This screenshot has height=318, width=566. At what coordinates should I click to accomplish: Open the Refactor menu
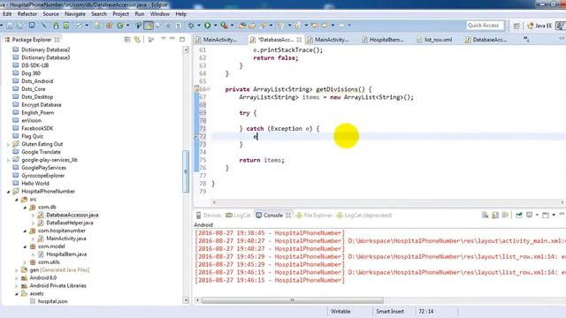click(27, 14)
